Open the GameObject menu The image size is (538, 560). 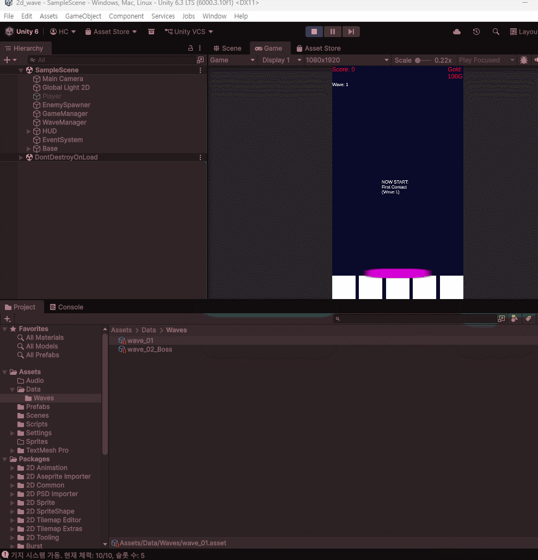click(83, 16)
